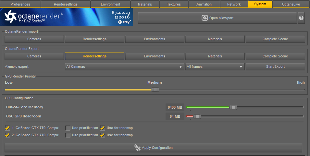
Task: Click the Alembic export label
Action: (17, 67)
